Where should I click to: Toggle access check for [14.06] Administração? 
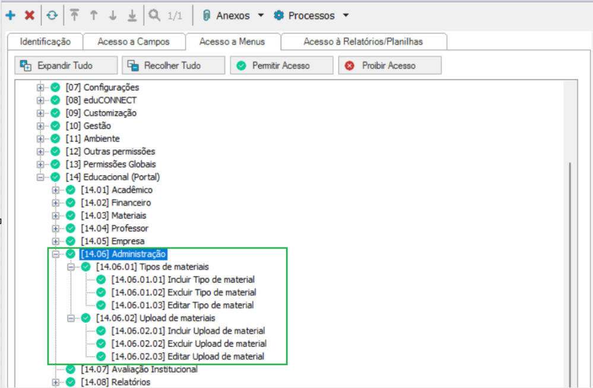tap(71, 254)
